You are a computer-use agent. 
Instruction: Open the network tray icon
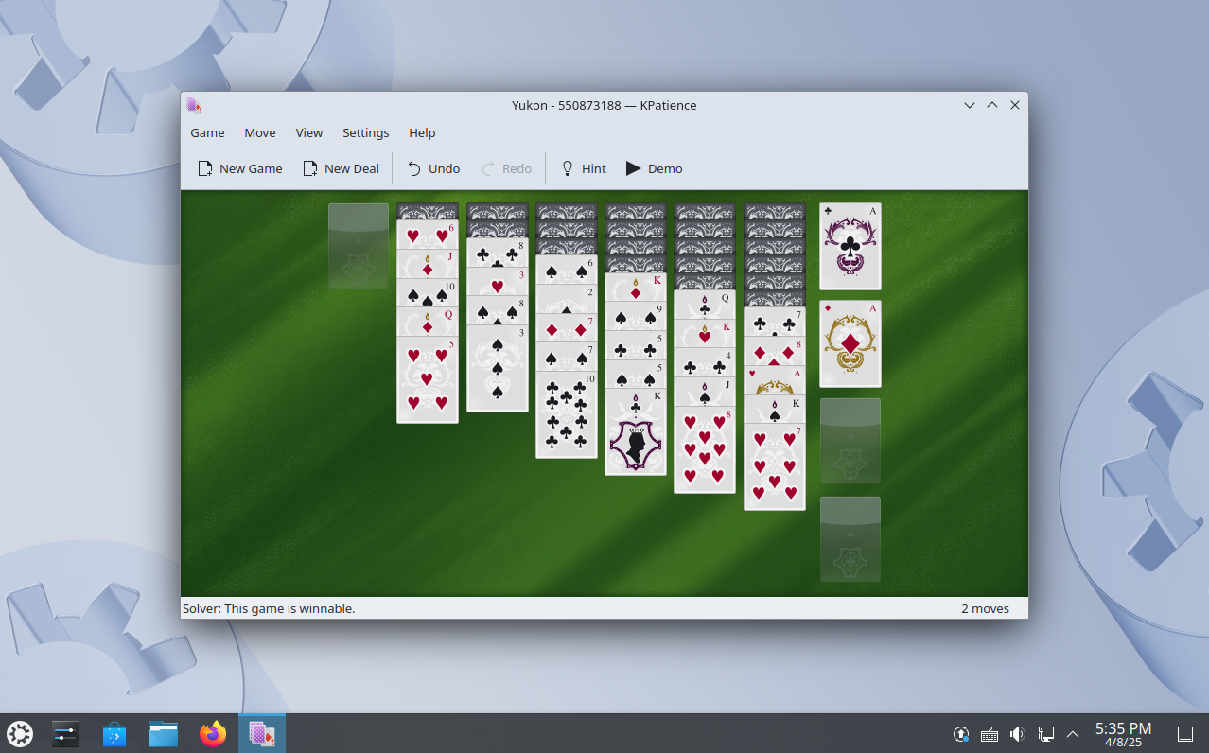(x=1046, y=734)
